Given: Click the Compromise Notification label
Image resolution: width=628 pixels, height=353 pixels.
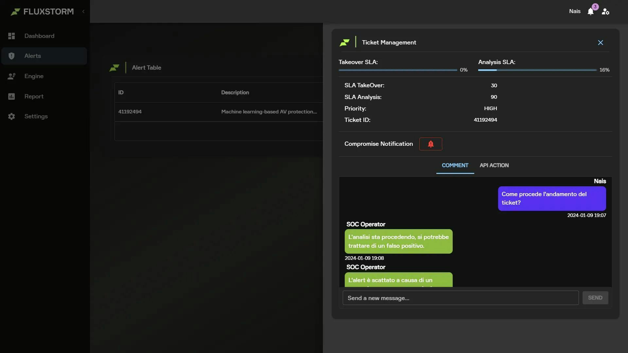Looking at the screenshot, I should tap(378, 144).
